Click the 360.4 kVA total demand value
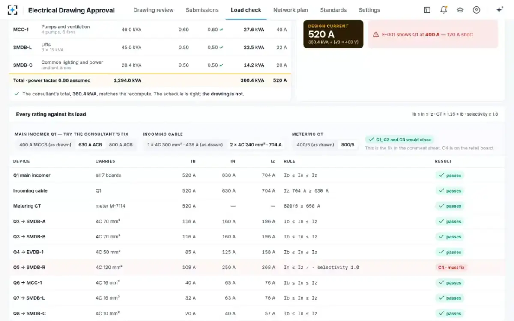 (252, 80)
